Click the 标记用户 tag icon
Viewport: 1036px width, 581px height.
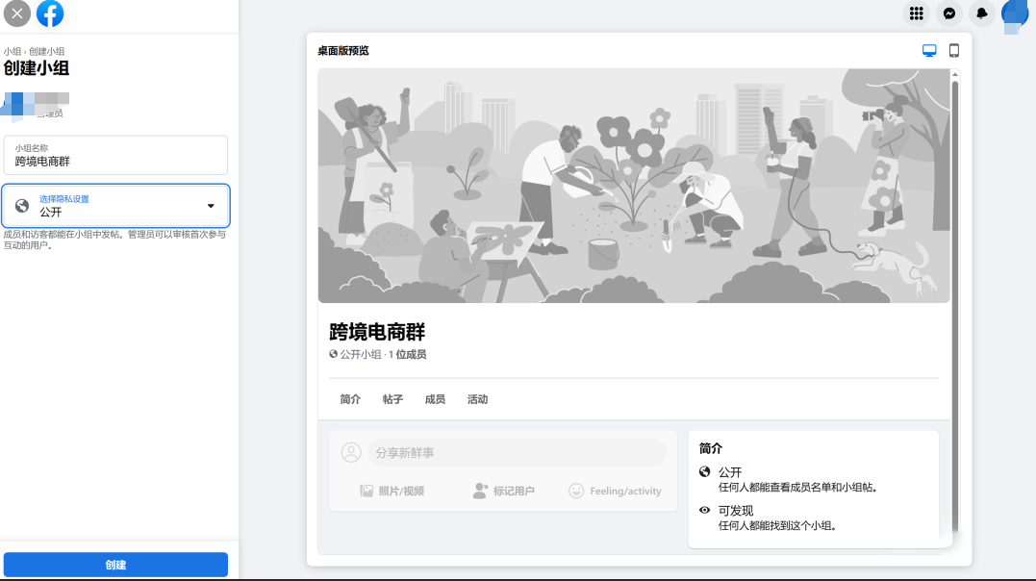click(x=481, y=491)
